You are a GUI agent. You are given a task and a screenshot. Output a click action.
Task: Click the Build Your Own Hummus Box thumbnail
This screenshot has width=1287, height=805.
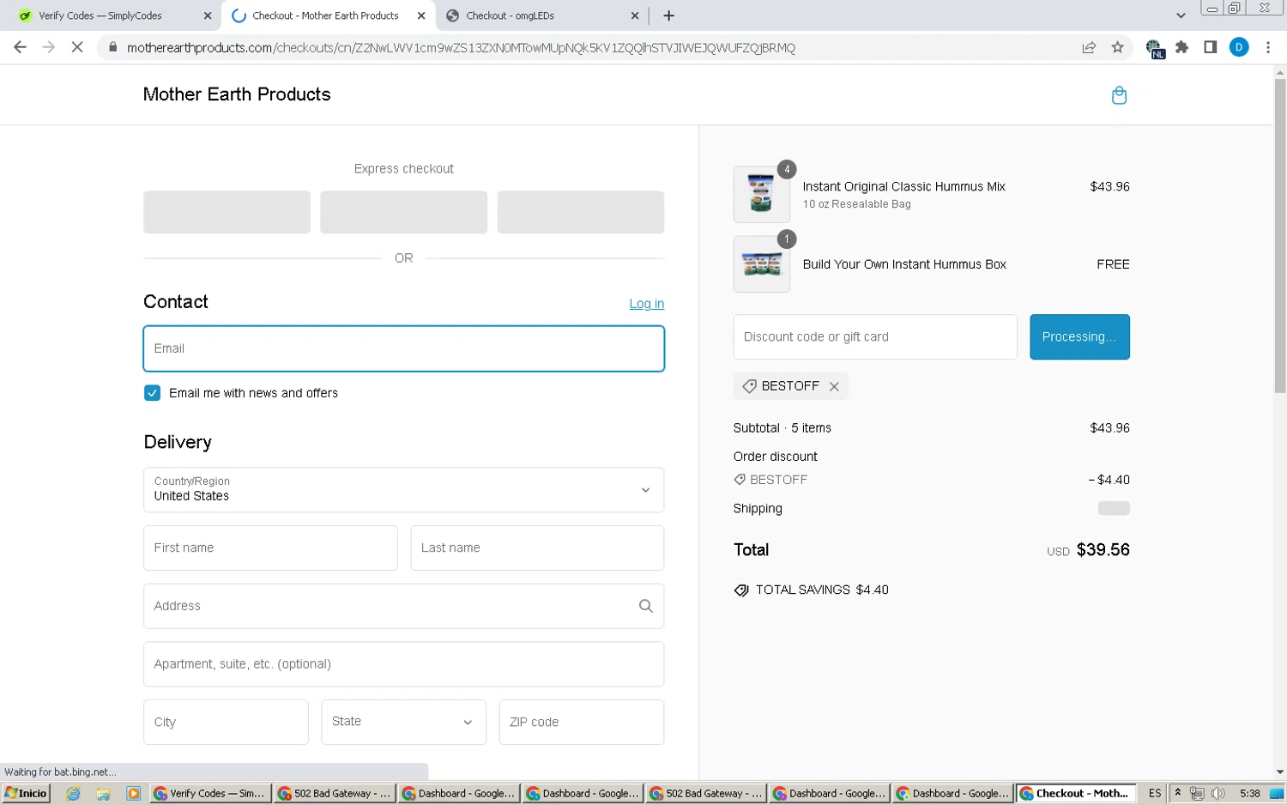tap(762, 264)
